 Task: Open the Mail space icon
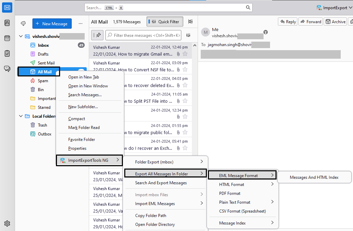point(7,8)
